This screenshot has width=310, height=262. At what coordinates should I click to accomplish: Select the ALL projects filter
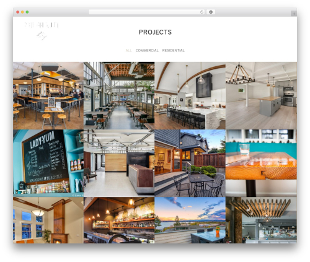[128, 50]
